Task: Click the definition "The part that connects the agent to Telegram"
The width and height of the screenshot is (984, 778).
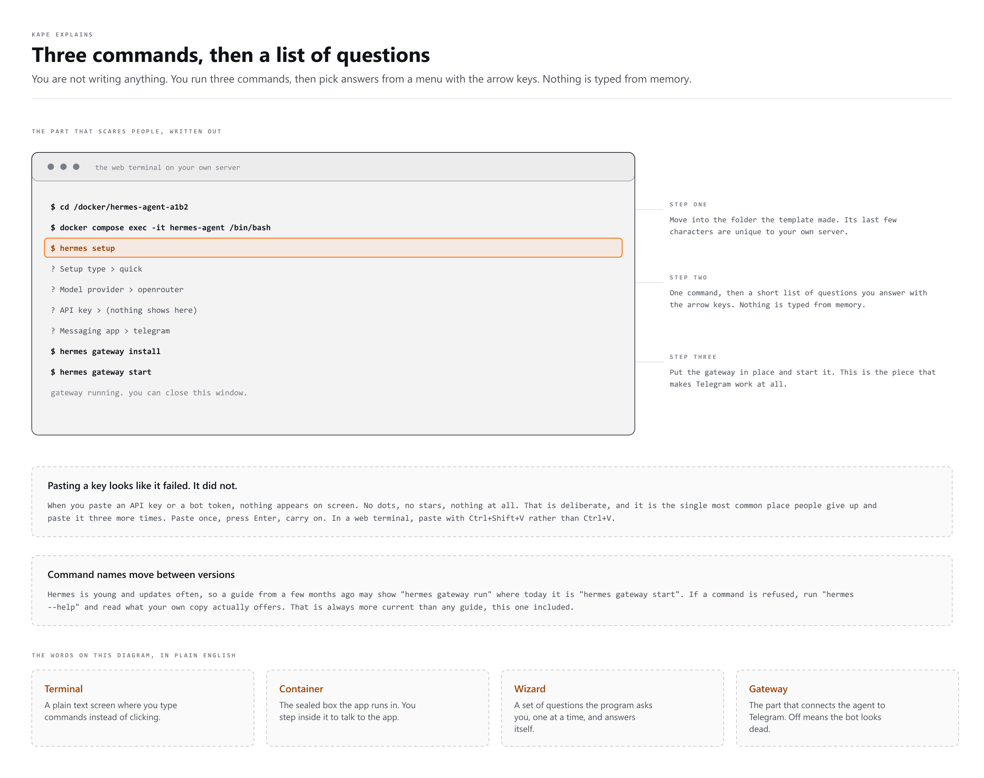Action: pyautogui.click(x=817, y=717)
